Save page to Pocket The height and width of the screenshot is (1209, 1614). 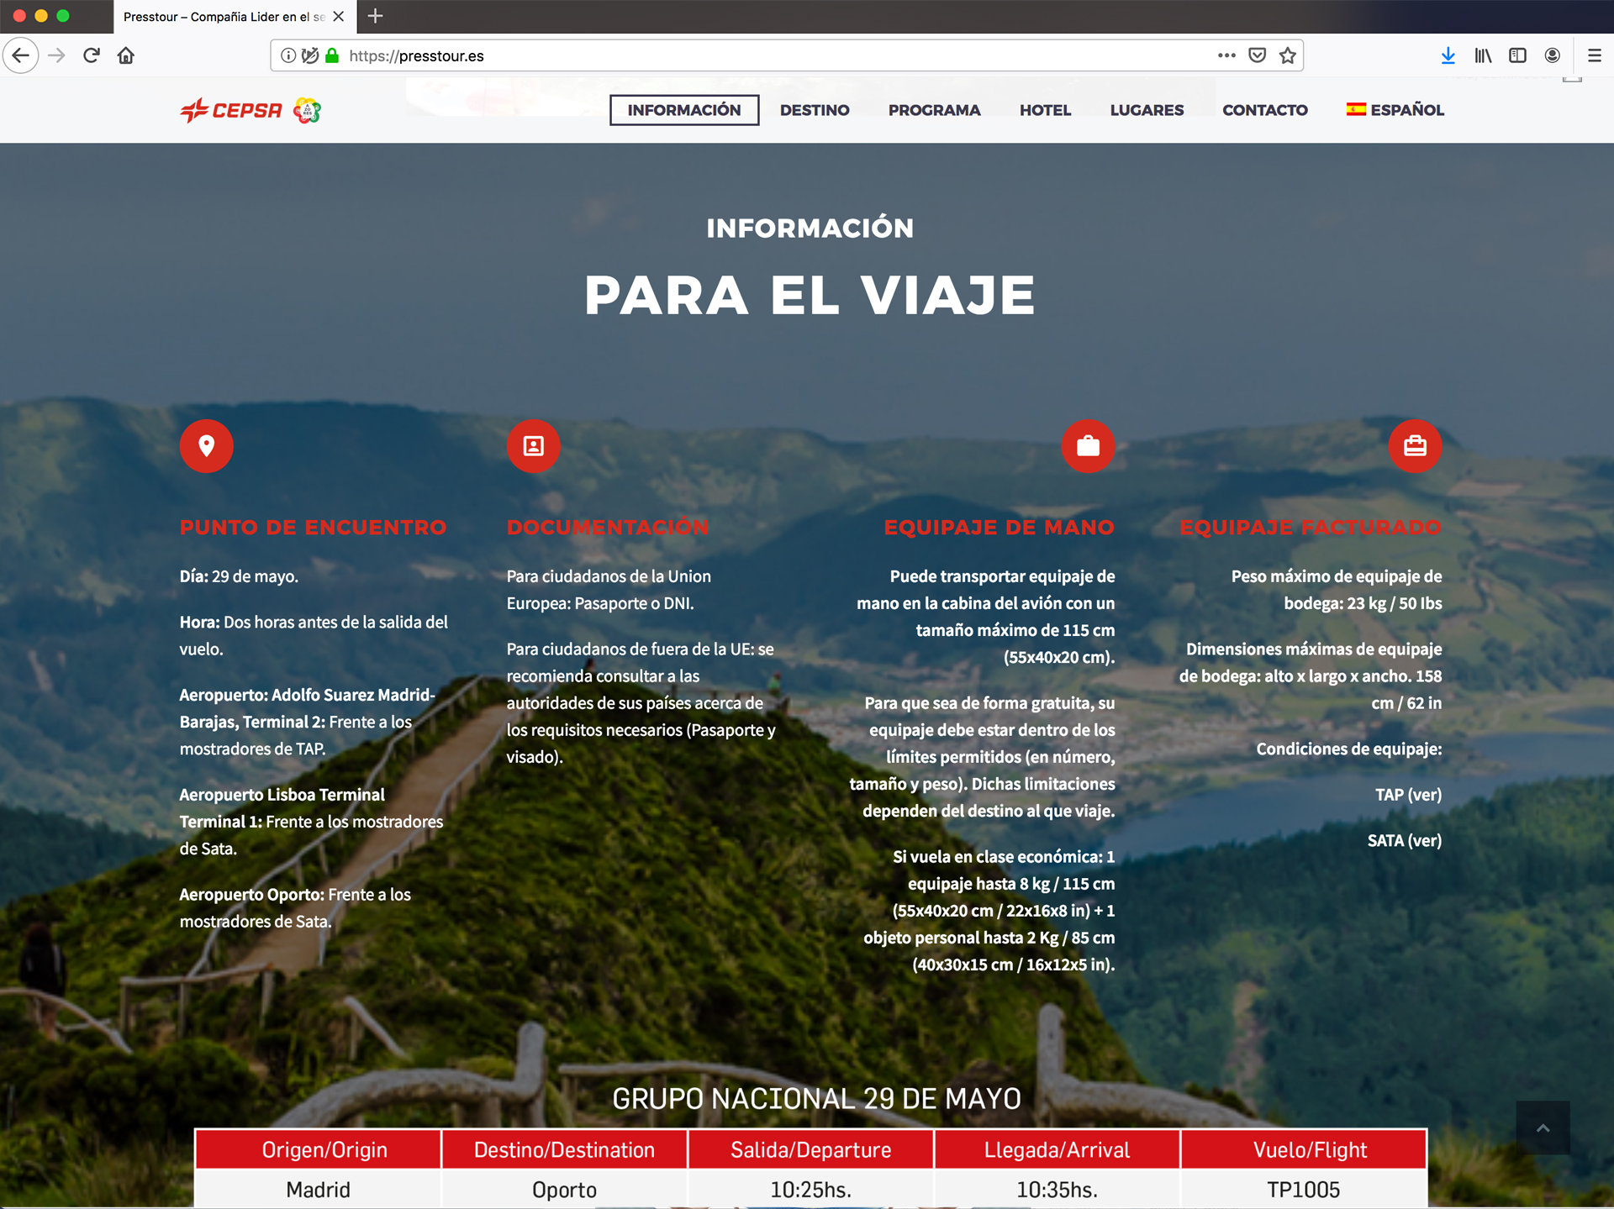[1257, 55]
